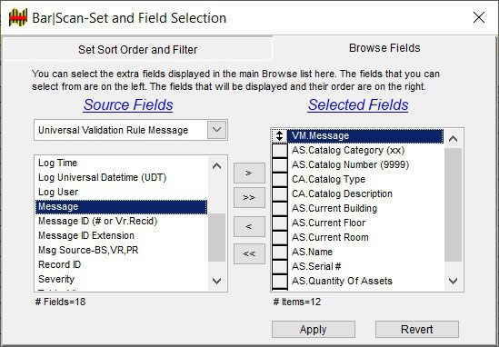The image size is (499, 347).
Task: Click up arrow of Source Fields scrollbar
Action: click(x=216, y=166)
